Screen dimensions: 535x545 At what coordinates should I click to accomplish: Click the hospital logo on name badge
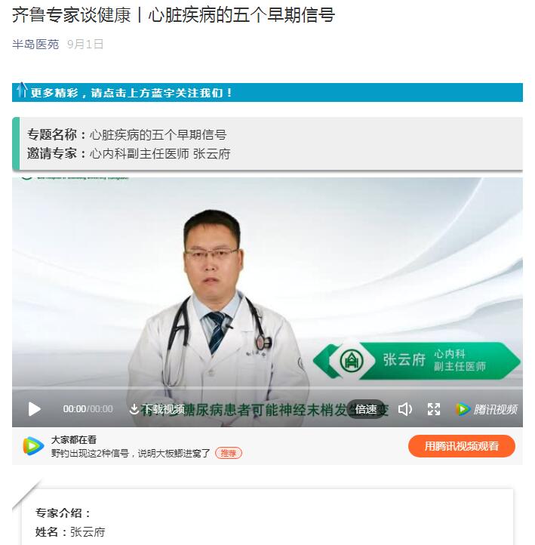352,361
